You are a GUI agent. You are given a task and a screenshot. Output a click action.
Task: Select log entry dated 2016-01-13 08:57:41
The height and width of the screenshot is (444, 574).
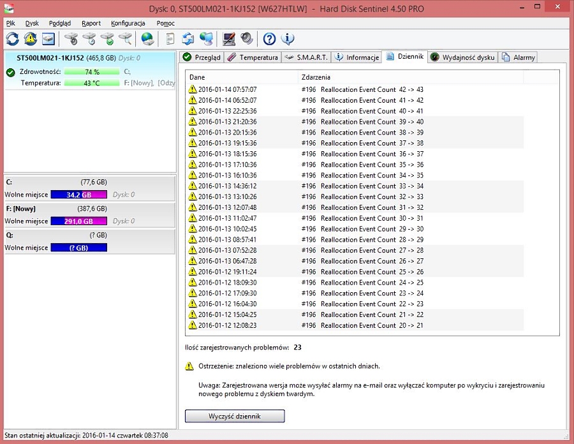point(355,239)
